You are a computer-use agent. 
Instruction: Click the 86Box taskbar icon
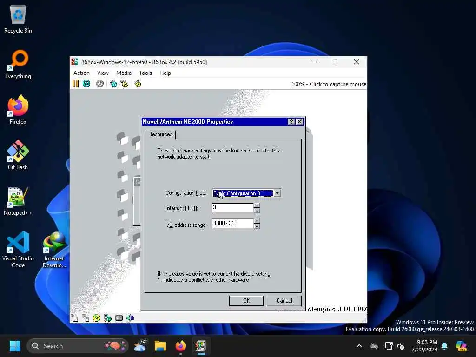pos(201,346)
